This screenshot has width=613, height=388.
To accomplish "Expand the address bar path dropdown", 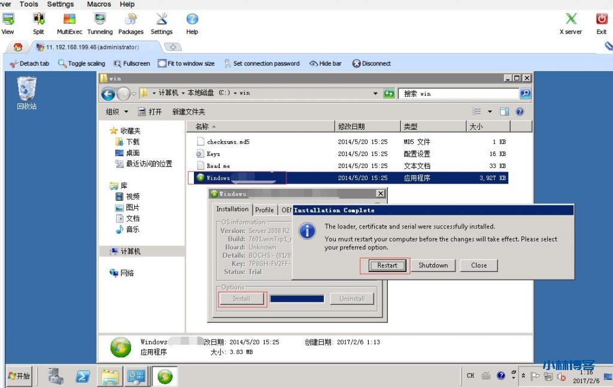I will [x=375, y=93].
